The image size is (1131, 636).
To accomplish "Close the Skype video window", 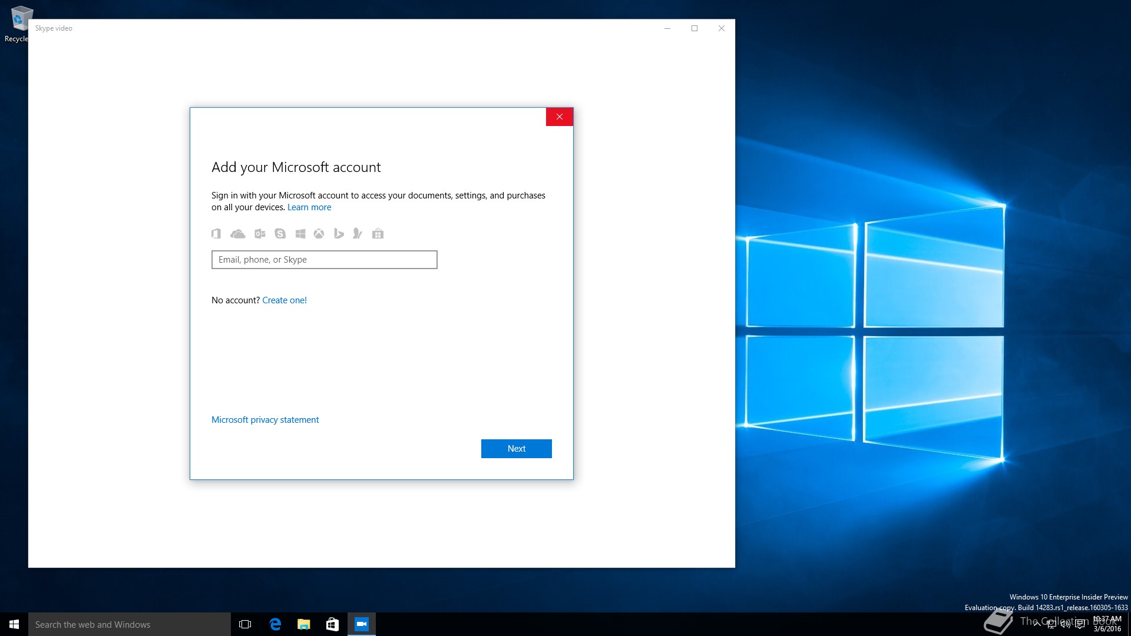I will [x=722, y=28].
